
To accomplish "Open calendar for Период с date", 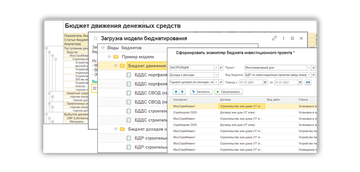I will click(x=265, y=82).
